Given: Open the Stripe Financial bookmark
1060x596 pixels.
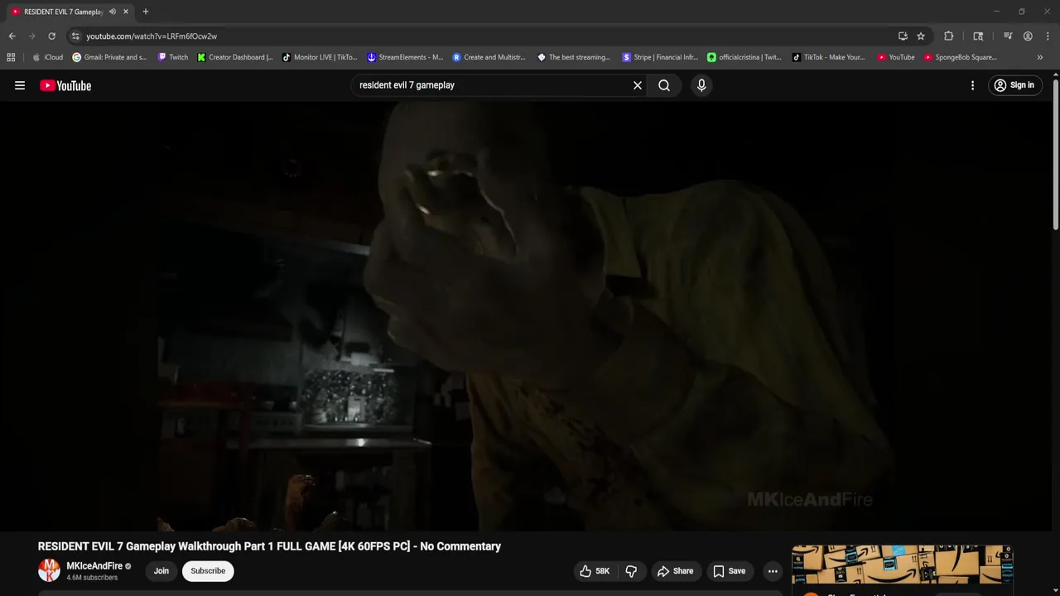Looking at the screenshot, I should click(660, 57).
